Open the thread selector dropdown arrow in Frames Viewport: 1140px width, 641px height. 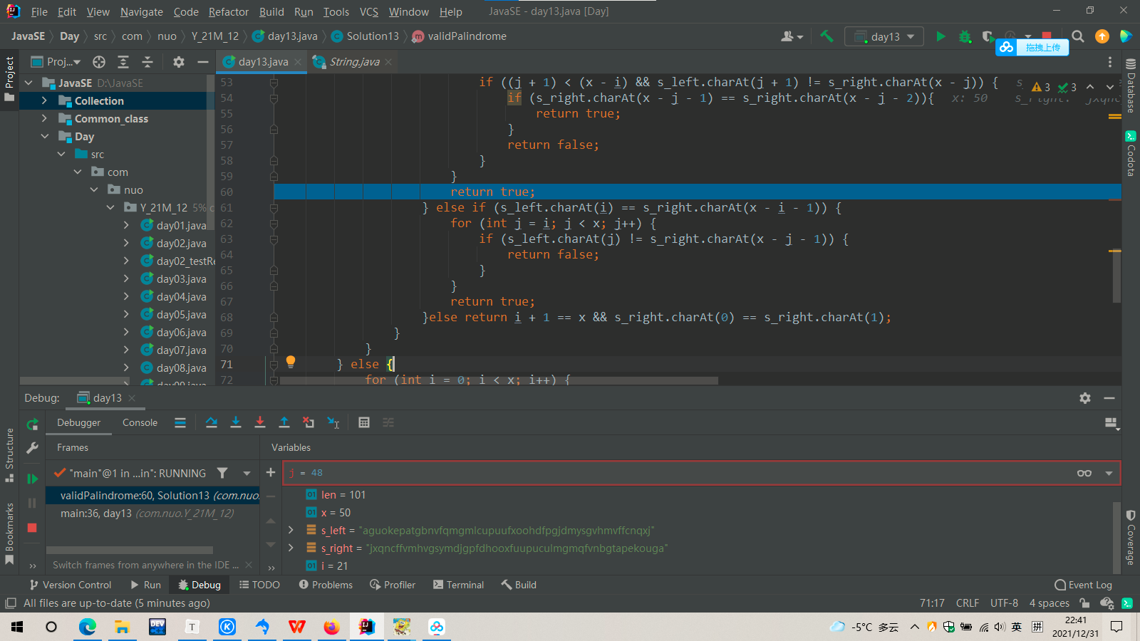pyautogui.click(x=247, y=473)
